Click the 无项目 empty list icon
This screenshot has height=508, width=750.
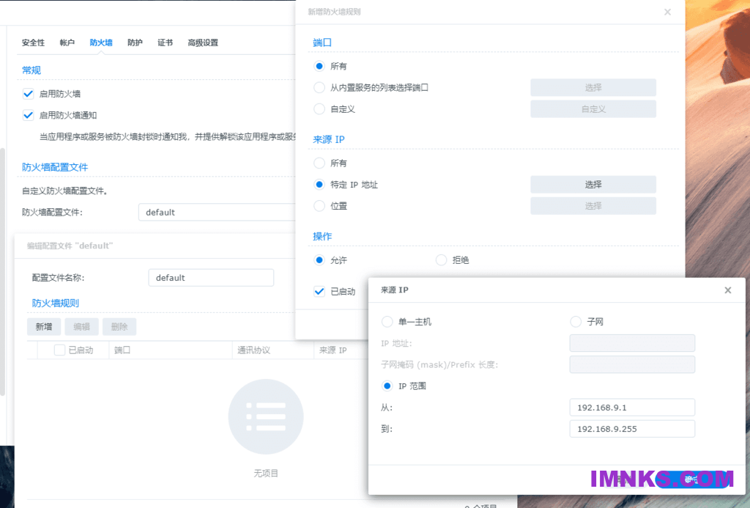point(265,416)
